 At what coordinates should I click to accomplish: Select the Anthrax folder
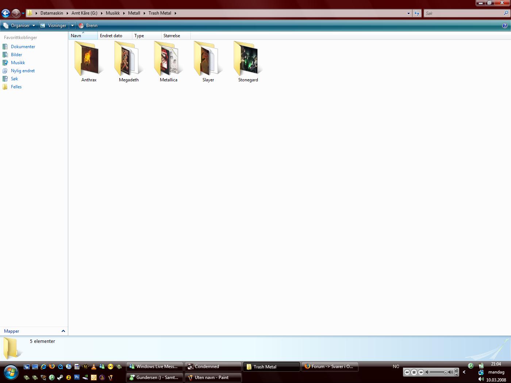coord(89,61)
